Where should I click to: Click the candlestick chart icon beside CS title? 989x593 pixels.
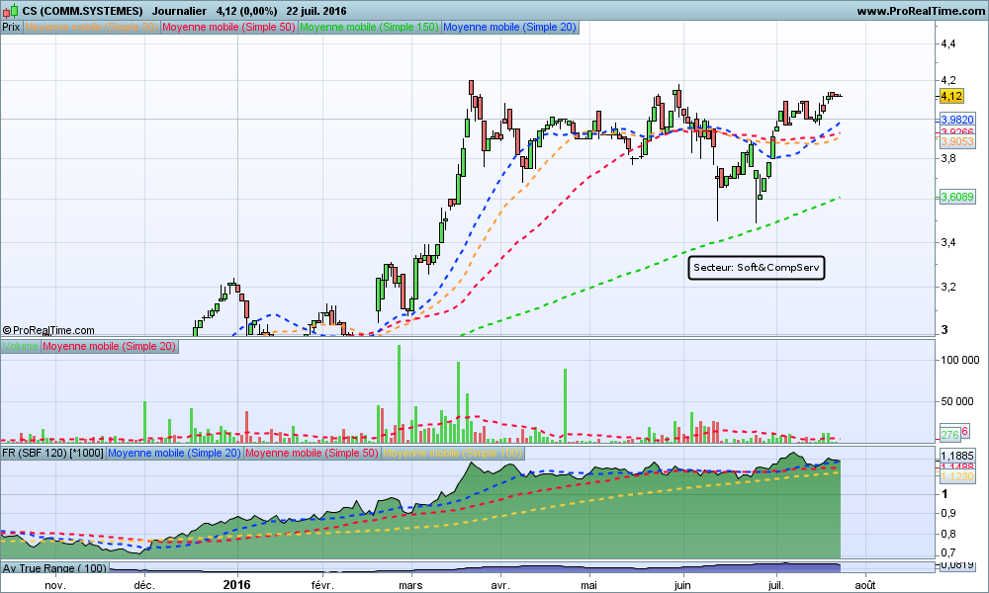pyautogui.click(x=10, y=11)
